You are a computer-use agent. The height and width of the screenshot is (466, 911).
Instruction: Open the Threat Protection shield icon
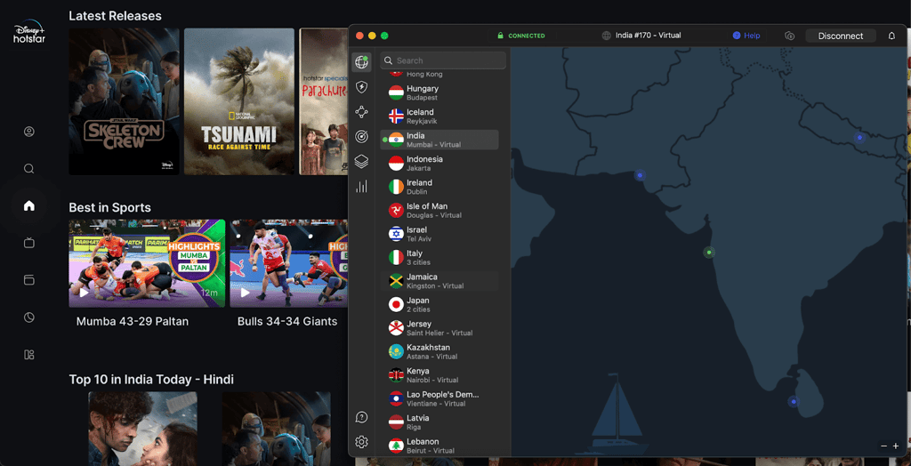click(361, 87)
